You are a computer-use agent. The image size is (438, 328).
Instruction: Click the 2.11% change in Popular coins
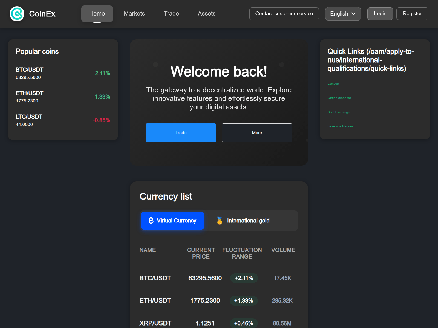click(x=103, y=73)
